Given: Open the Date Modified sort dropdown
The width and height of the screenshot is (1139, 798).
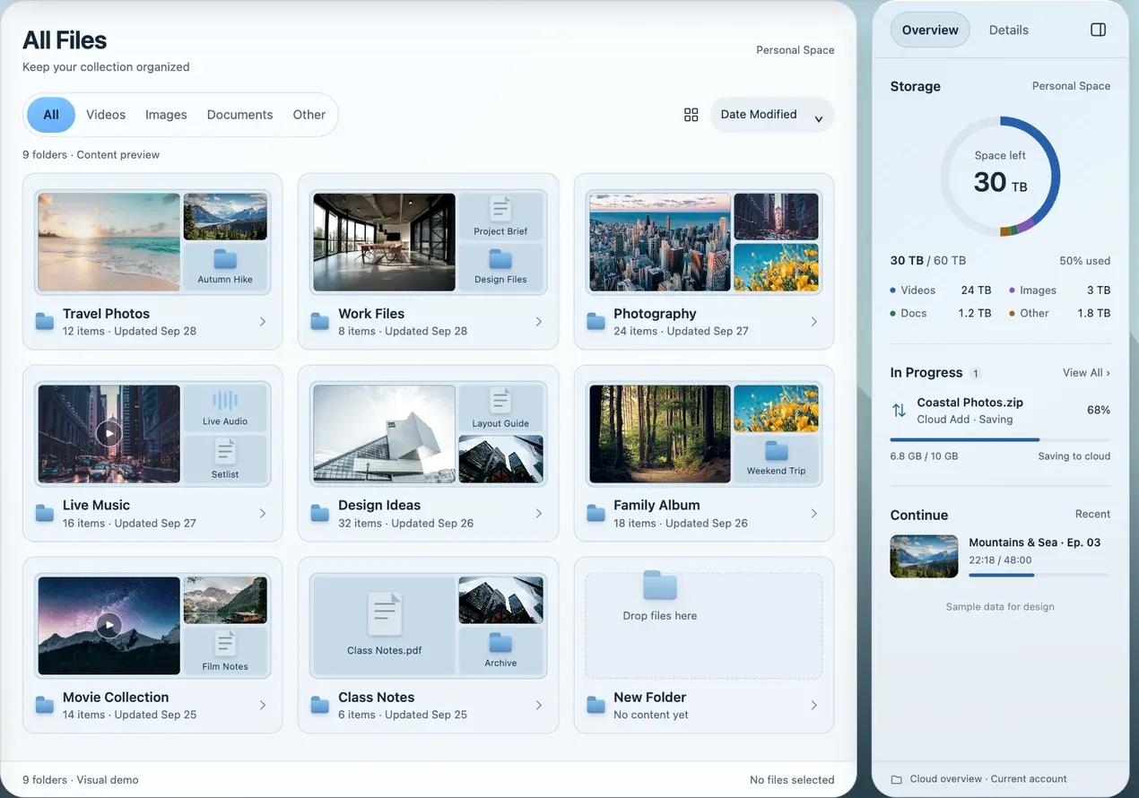Looking at the screenshot, I should [x=772, y=115].
